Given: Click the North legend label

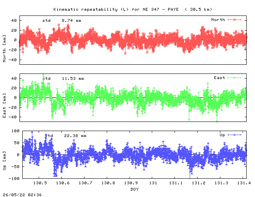Looking at the screenshot, I should (x=218, y=20).
